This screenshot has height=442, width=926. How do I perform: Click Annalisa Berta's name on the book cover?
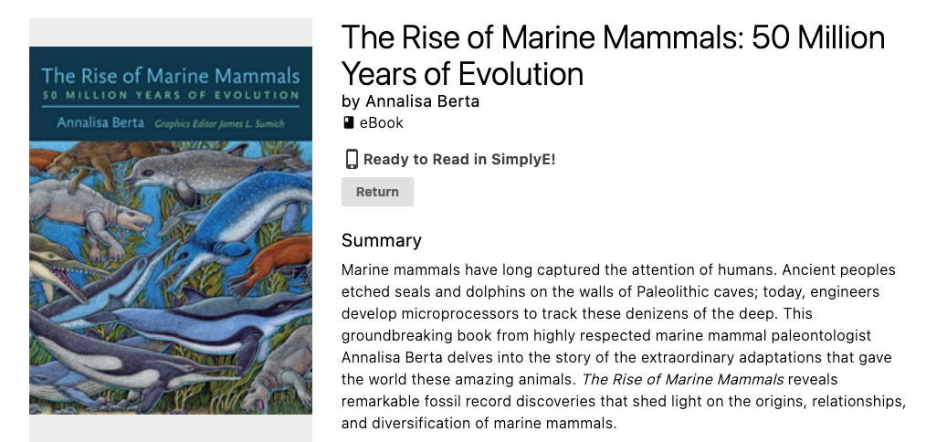[100, 123]
